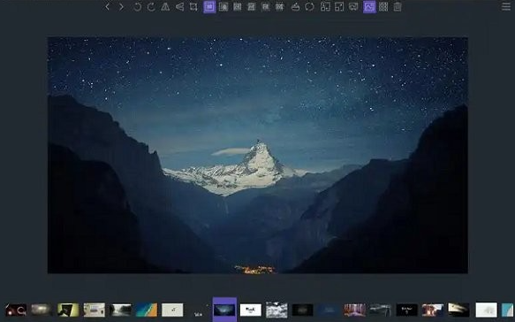Go to the previous image arrow

pos(107,6)
